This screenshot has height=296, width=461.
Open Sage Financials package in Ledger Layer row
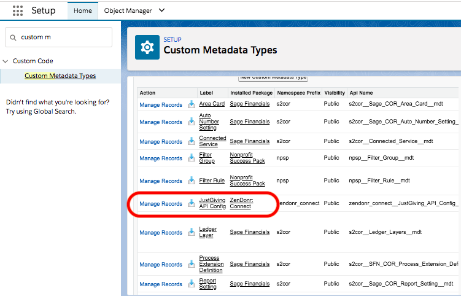click(x=250, y=232)
